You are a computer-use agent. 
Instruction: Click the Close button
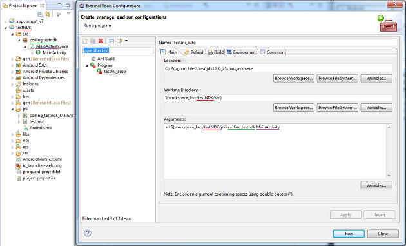(383, 234)
